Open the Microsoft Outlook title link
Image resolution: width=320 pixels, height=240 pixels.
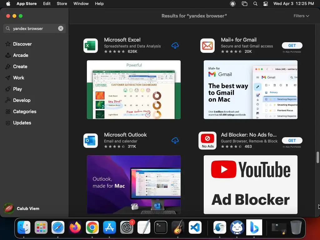(x=125, y=135)
